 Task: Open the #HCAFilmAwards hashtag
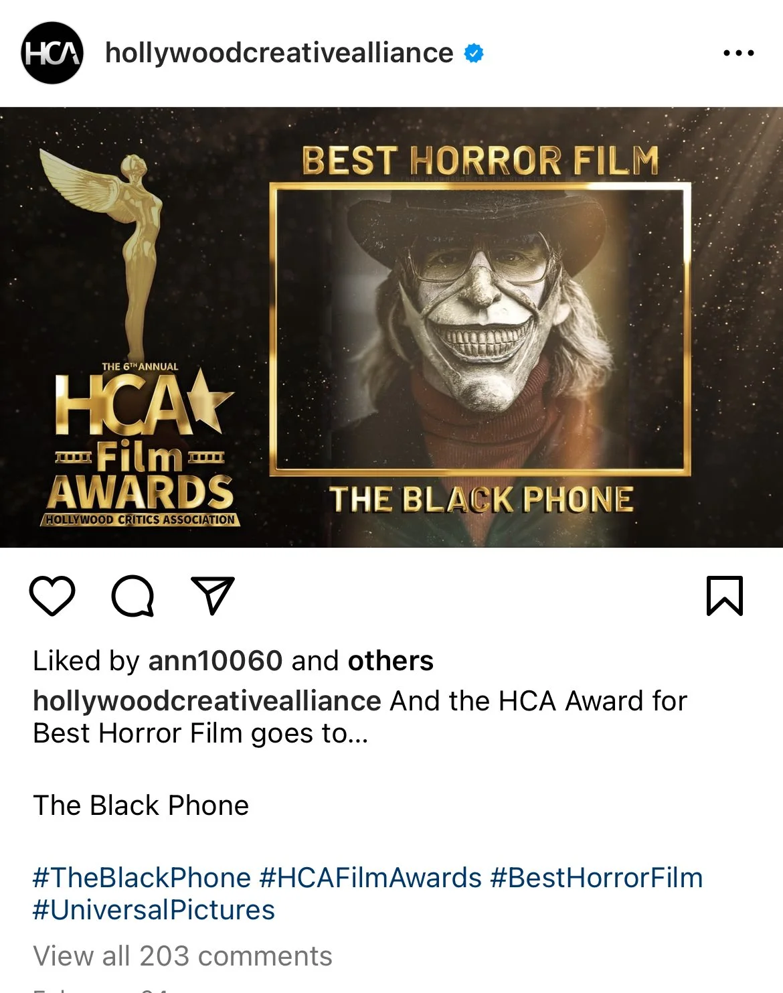click(370, 878)
